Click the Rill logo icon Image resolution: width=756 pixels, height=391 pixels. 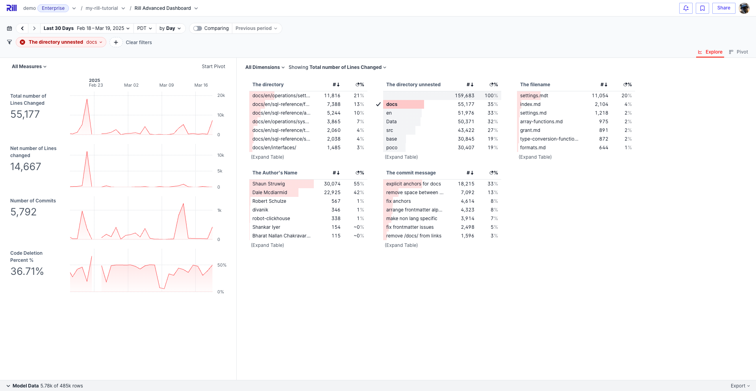pyautogui.click(x=11, y=8)
